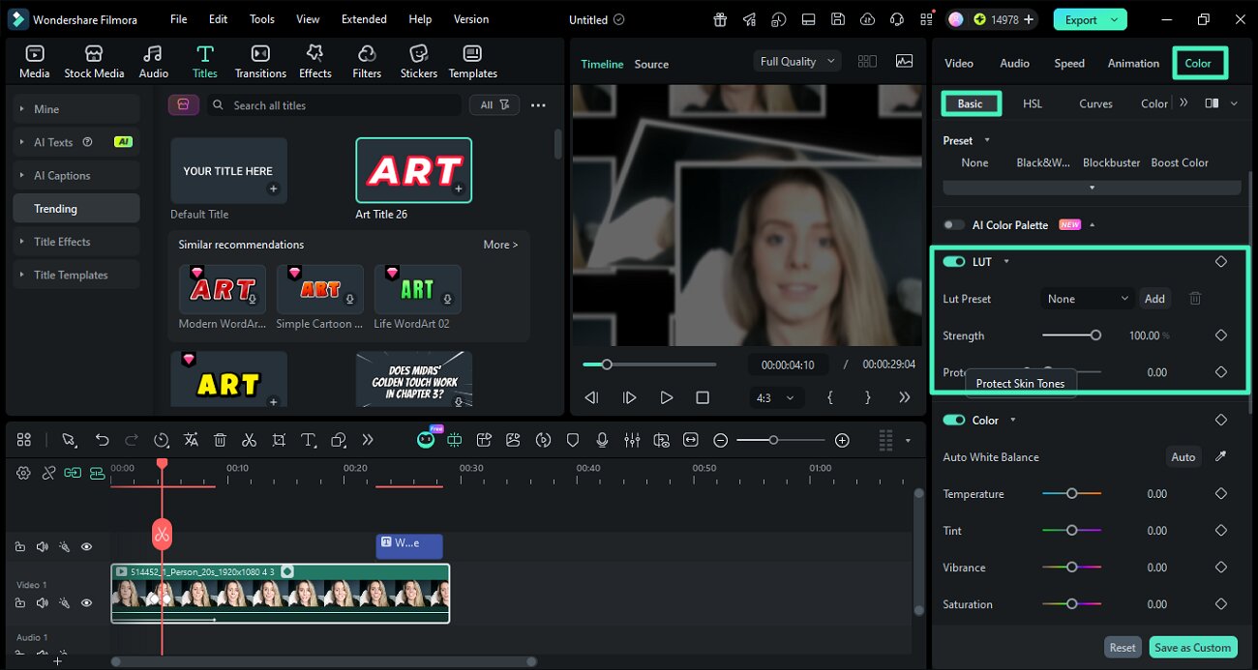1258x670 pixels.
Task: Click the voiceover microphone icon
Action: (x=602, y=440)
